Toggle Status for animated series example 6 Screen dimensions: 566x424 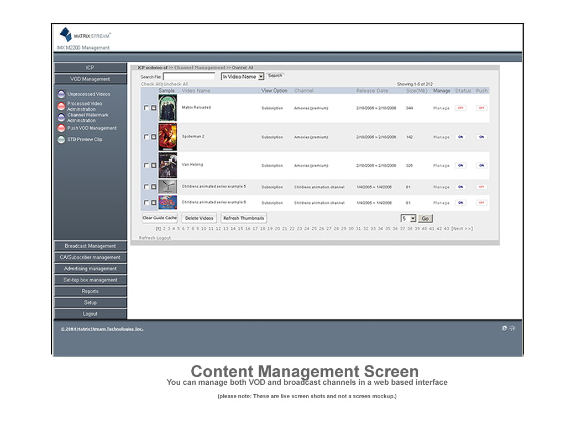[x=460, y=203]
